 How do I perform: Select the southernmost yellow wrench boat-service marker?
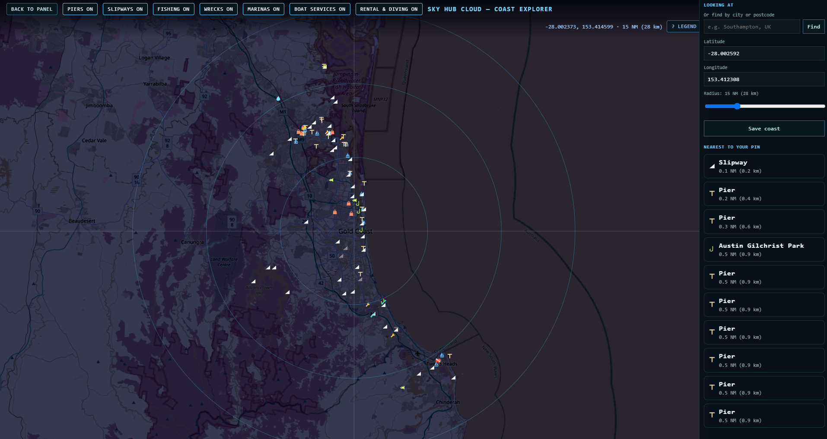[393, 335]
